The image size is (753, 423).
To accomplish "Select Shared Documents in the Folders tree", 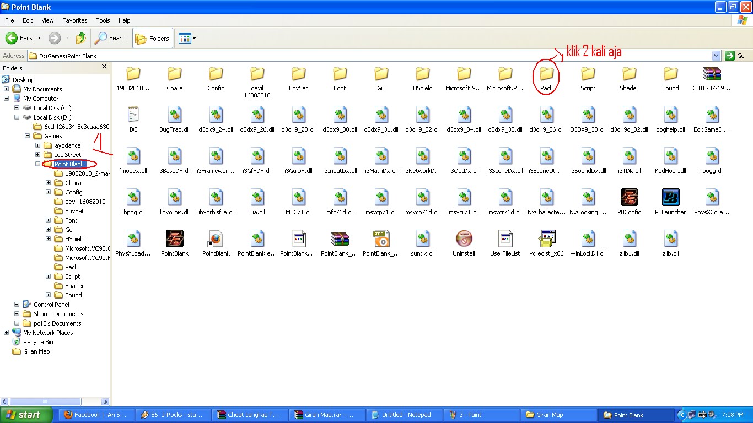I will pyautogui.click(x=58, y=314).
